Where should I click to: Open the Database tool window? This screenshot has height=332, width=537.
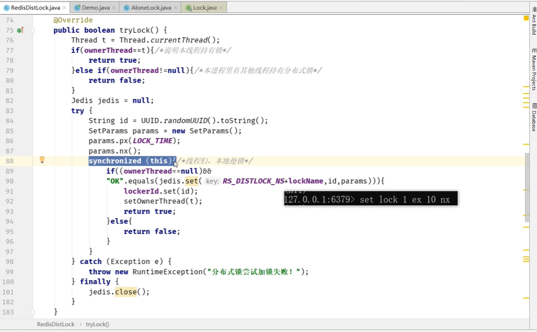(533, 117)
